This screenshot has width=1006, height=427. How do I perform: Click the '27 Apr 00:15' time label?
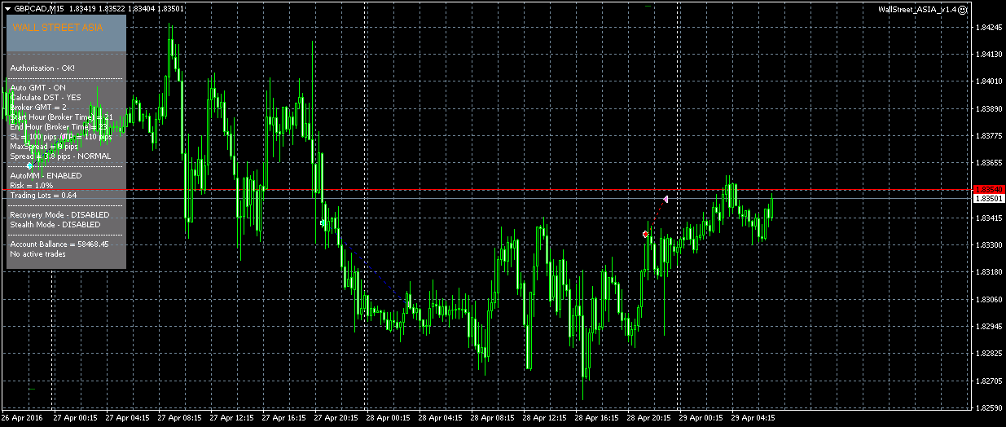[75, 417]
